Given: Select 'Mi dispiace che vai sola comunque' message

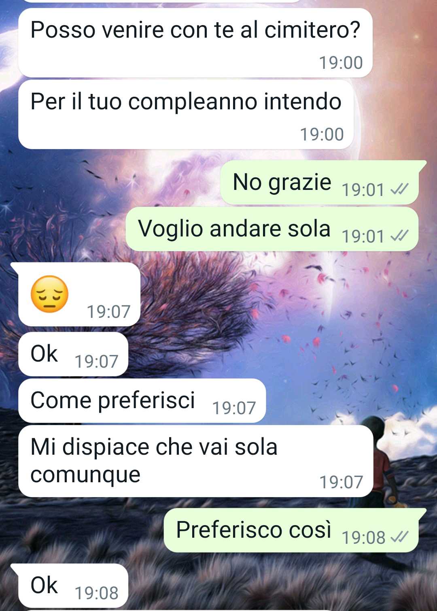Looking at the screenshot, I should [x=195, y=461].
